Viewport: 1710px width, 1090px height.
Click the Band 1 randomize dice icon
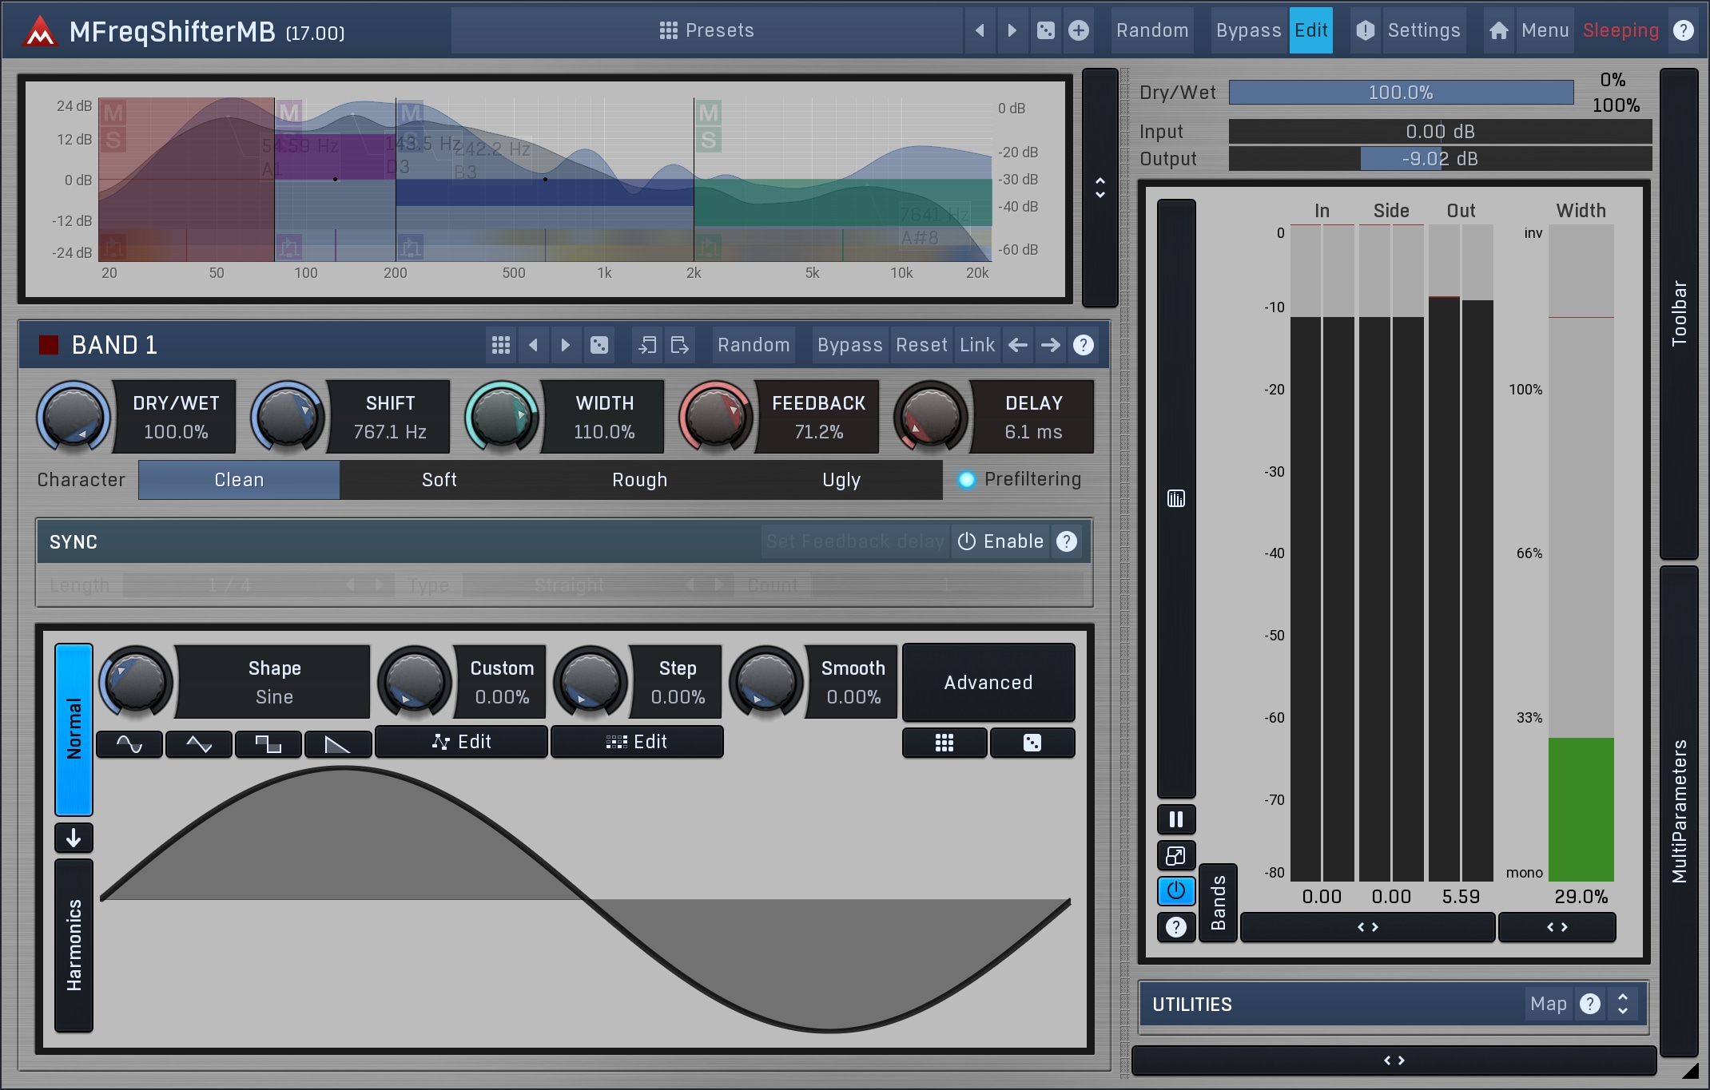pyautogui.click(x=598, y=345)
